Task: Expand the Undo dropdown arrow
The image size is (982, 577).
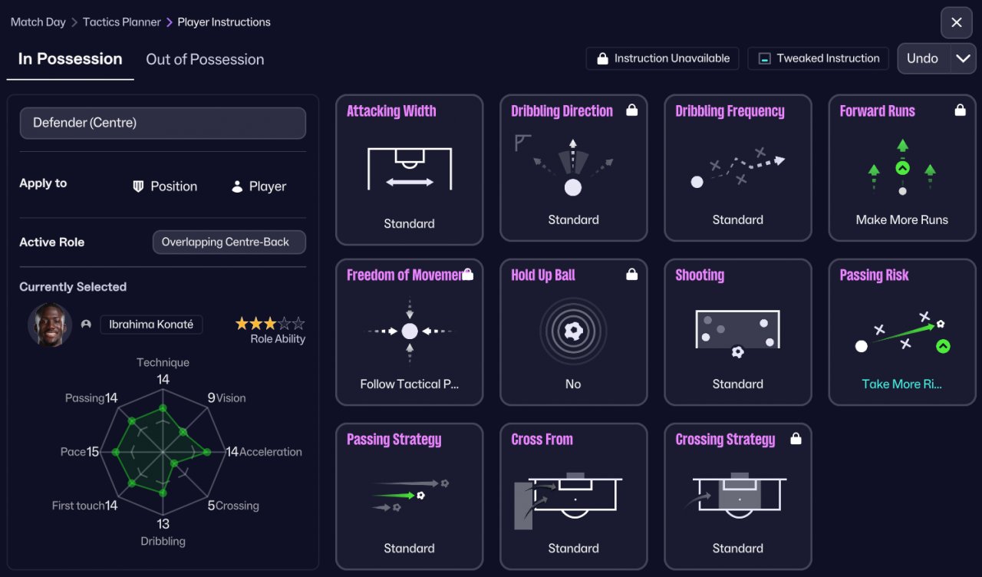Action: (963, 58)
